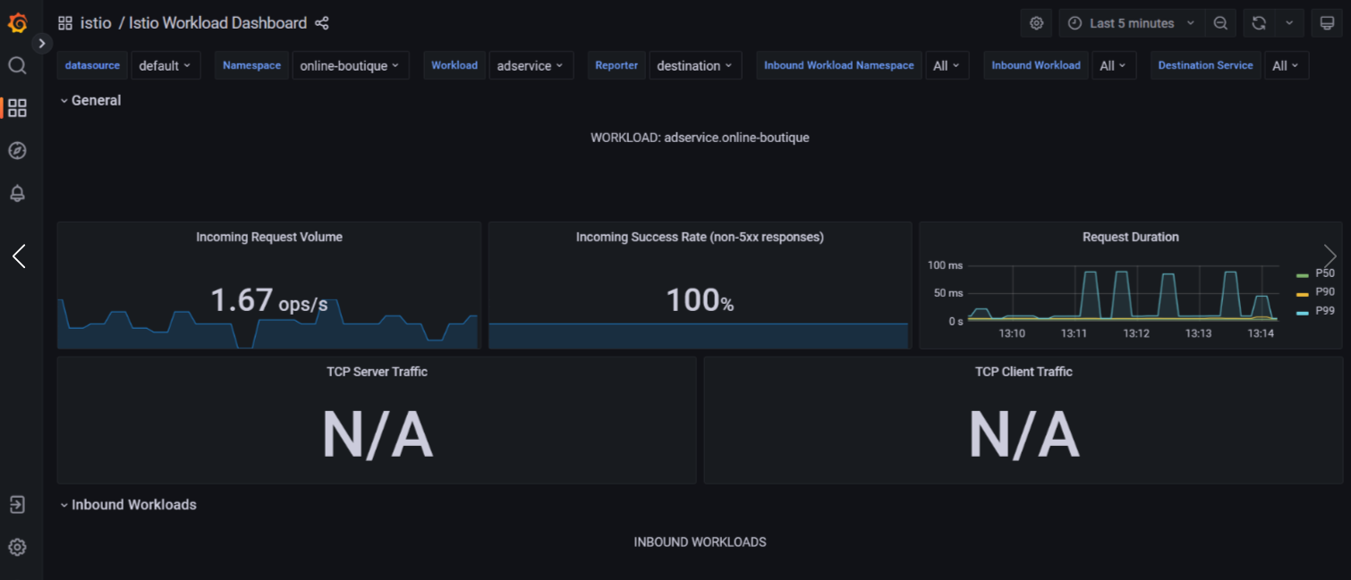This screenshot has height=580, width=1351.
Task: Click the WORKLOAD: adservice.online-boutique text
Action: pyautogui.click(x=700, y=138)
